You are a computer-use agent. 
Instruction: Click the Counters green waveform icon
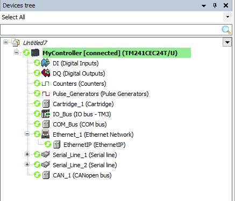tap(46, 84)
